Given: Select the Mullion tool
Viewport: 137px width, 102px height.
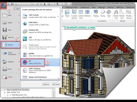Looking at the screenshot, I should coord(87,13).
